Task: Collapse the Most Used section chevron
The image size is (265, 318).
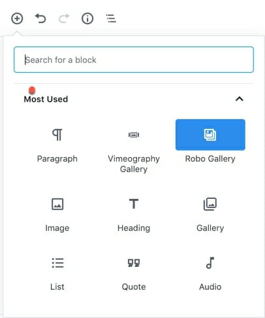Action: tap(240, 99)
